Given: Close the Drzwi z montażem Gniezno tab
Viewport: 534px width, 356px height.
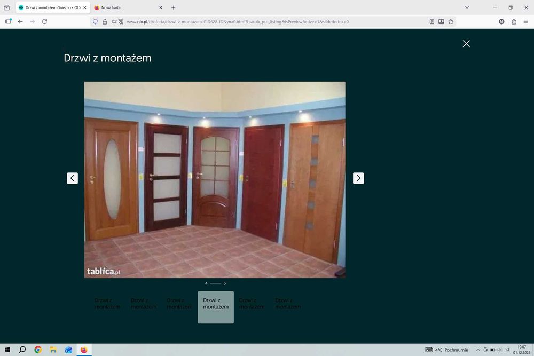Looking at the screenshot, I should (x=85, y=7).
